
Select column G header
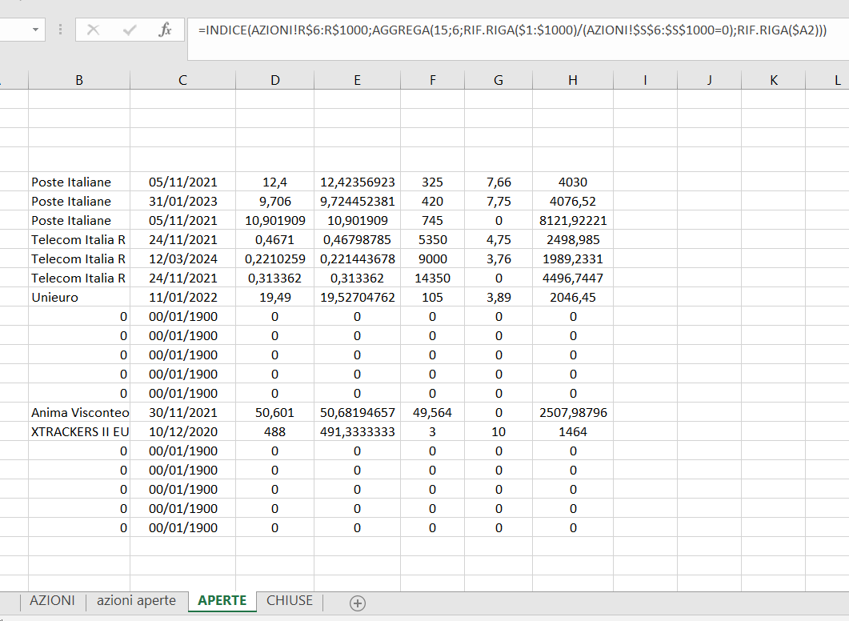(499, 80)
